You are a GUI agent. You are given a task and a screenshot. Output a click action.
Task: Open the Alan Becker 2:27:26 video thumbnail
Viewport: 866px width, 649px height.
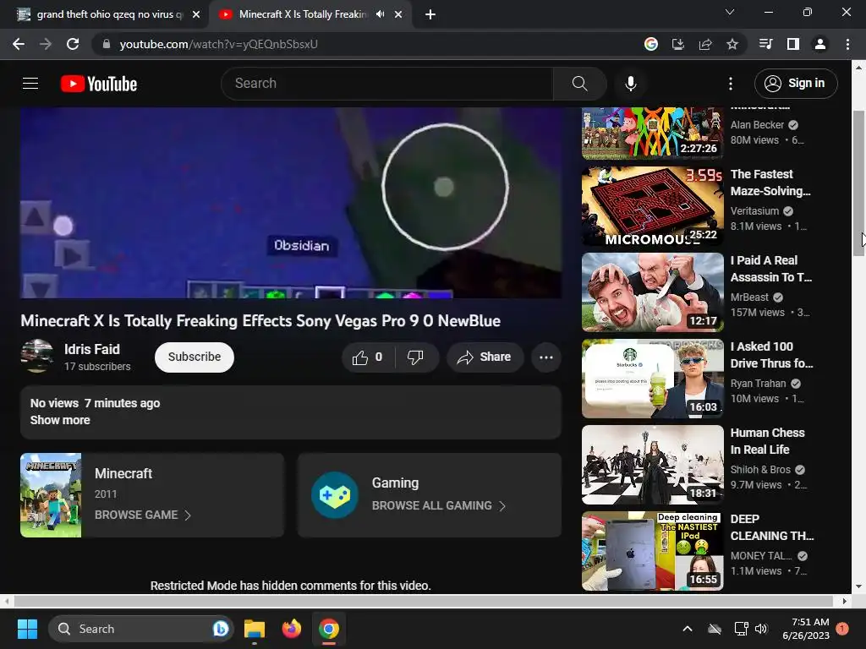[652, 133]
